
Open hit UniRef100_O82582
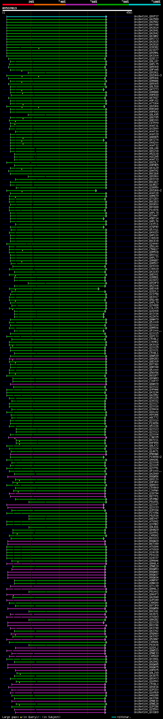(x=146, y=22)
